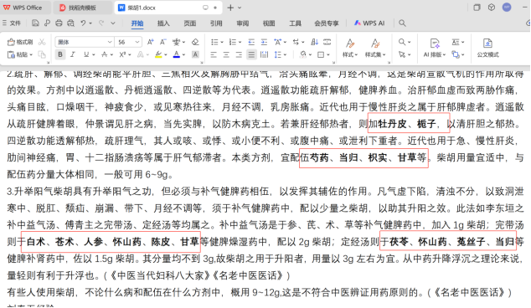The width and height of the screenshot is (531, 308).
Task: Align text left
Action: [214, 54]
